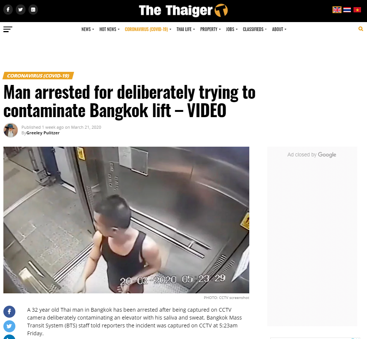Open the Property menu
The width and height of the screenshot is (367, 339).
(210, 29)
